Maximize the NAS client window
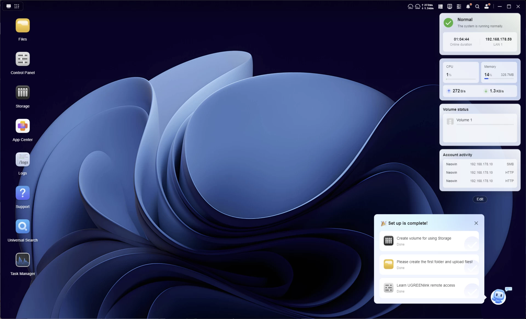 coord(509,7)
